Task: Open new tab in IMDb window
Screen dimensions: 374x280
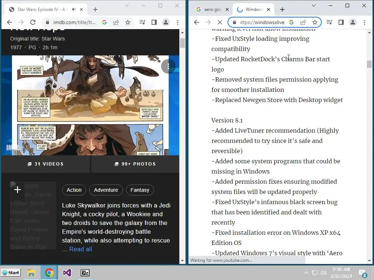Action: point(95,9)
